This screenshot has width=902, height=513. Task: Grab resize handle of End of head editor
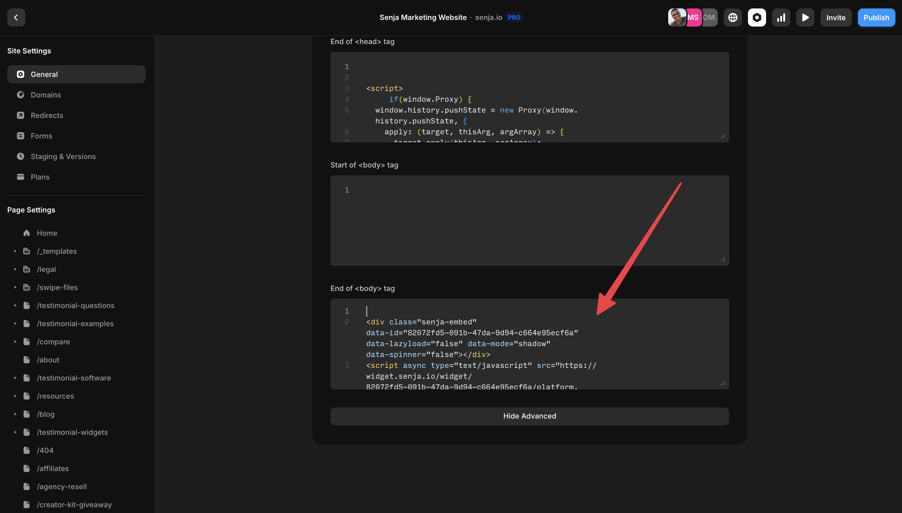tap(723, 136)
